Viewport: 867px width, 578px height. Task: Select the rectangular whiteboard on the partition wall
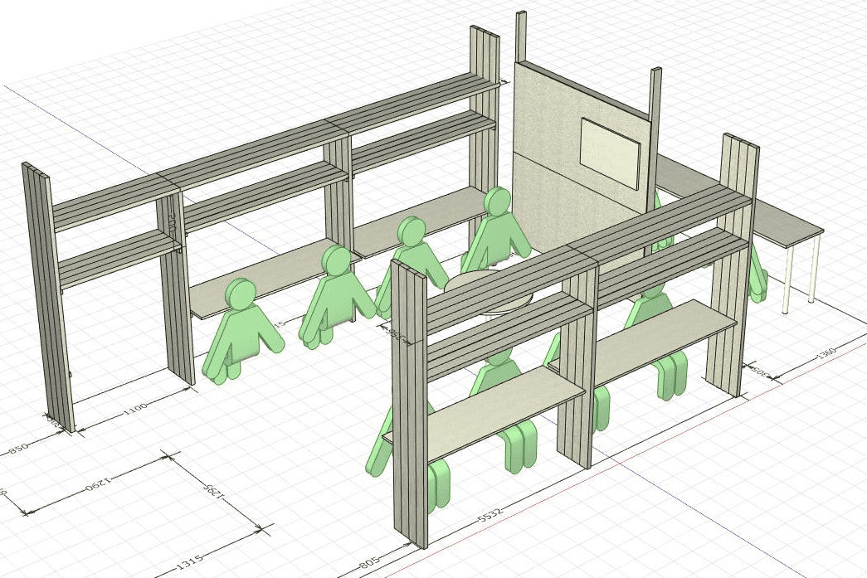pos(611,153)
